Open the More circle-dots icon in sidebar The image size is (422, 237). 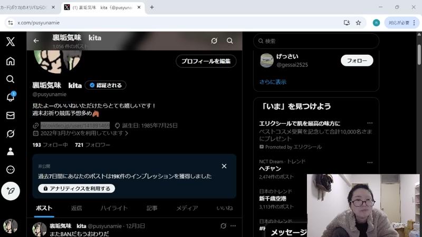(11, 170)
